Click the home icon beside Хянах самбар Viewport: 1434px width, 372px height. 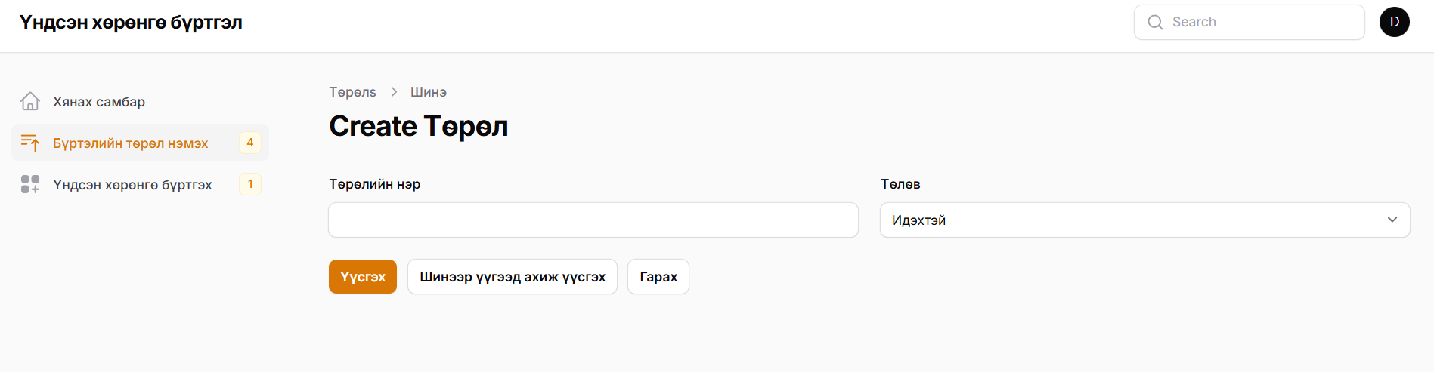[30, 101]
